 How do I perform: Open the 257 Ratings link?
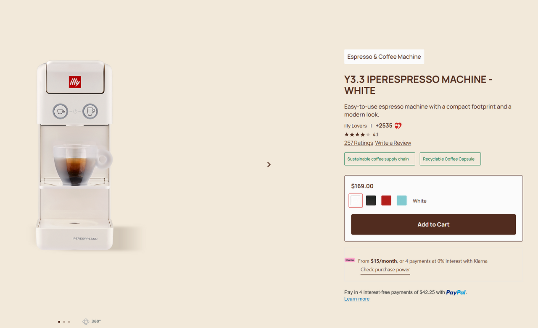pyautogui.click(x=359, y=143)
